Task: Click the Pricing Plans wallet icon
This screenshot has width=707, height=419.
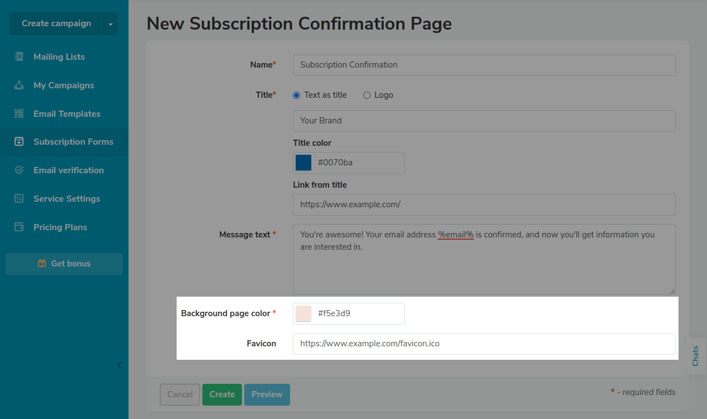Action: pos(19,227)
